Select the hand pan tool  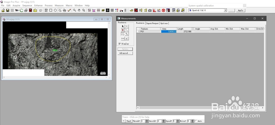(x=79, y=10)
